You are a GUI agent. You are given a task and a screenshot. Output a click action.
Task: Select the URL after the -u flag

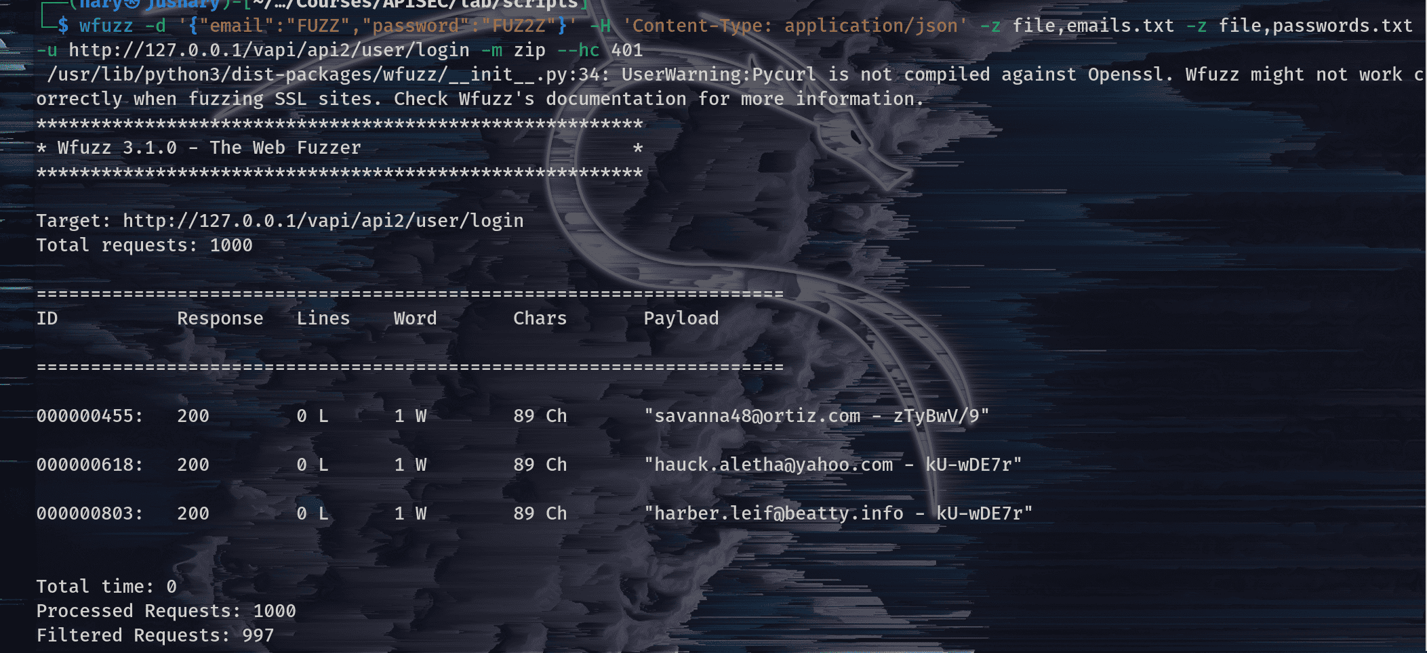[x=269, y=50]
